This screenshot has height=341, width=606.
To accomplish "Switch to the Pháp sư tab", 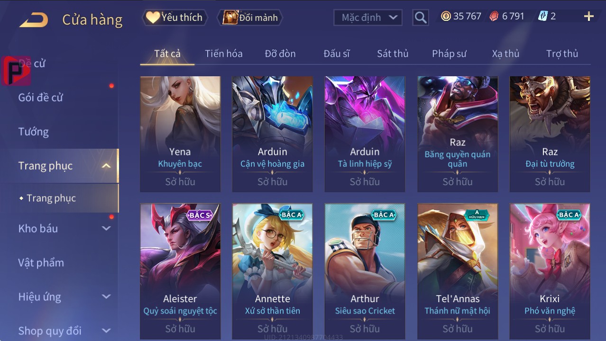I will pos(449,54).
